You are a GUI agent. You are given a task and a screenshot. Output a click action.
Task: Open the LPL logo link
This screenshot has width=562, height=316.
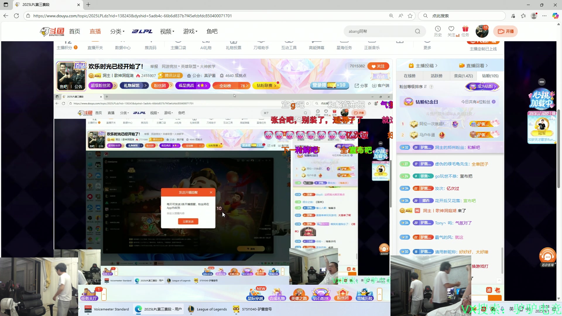[x=142, y=31]
